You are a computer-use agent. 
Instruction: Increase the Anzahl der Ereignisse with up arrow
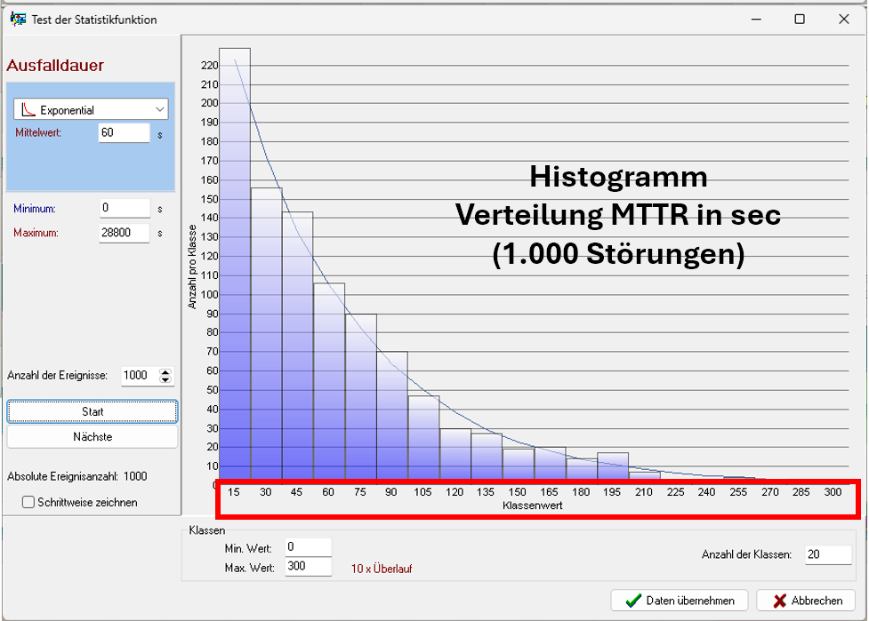(x=165, y=371)
